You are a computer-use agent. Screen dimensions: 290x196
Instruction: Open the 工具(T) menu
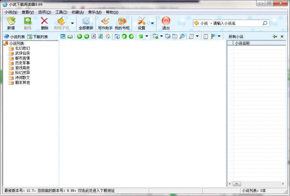click(61, 12)
